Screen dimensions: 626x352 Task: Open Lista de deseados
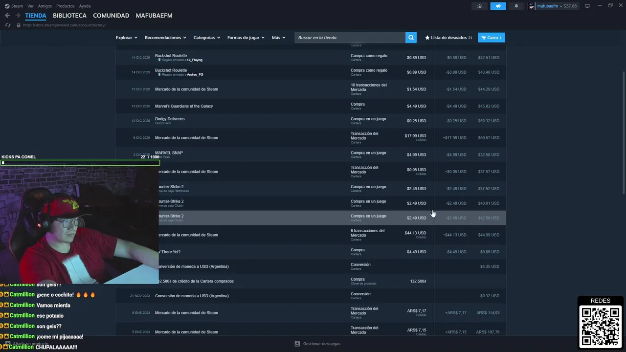pyautogui.click(x=448, y=38)
